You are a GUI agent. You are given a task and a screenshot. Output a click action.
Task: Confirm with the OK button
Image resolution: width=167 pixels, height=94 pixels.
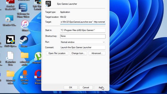[x=70, y=87]
